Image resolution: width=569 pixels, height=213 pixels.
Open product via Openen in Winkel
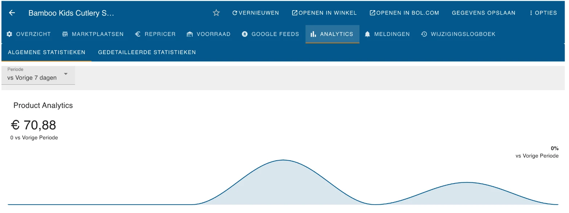click(324, 13)
